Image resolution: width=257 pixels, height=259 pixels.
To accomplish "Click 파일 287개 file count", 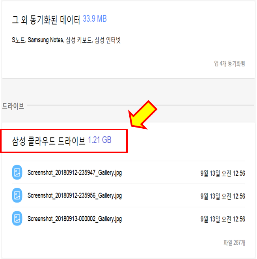I will tap(234, 243).
